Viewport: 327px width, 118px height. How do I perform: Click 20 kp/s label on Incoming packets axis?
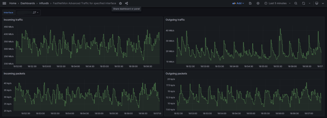pyautogui.click(x=8, y=111)
